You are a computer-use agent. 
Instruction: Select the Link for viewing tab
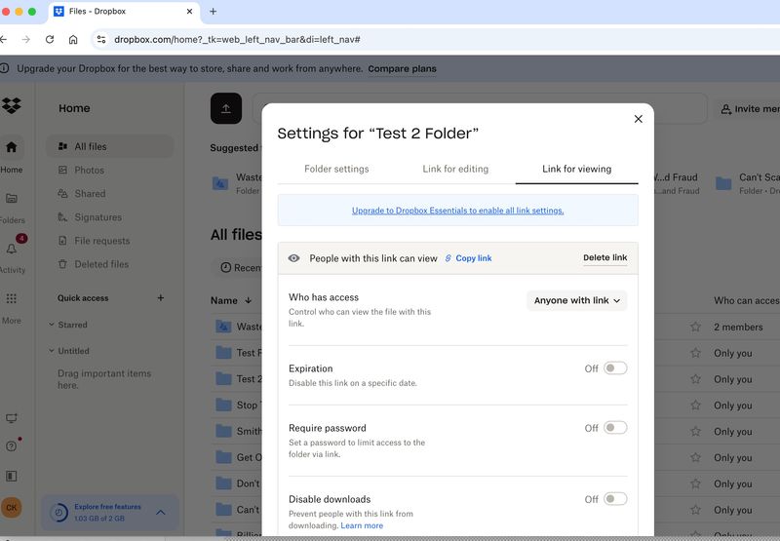tap(576, 169)
